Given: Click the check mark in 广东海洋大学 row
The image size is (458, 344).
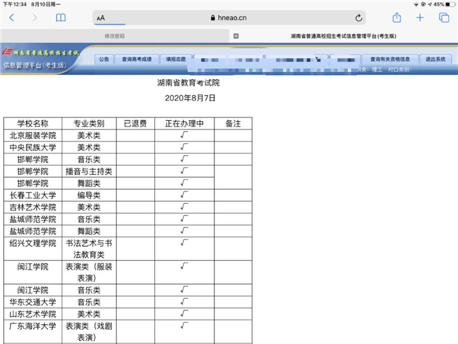Looking at the screenshot, I should [x=184, y=325].
